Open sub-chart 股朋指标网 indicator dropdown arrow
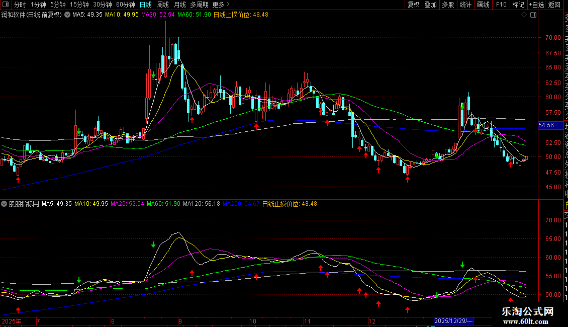Screen dimensions: 568x327 (5, 204)
